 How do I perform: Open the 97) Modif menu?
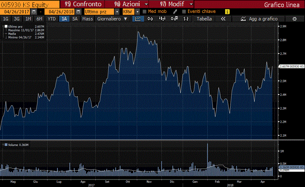171,4
